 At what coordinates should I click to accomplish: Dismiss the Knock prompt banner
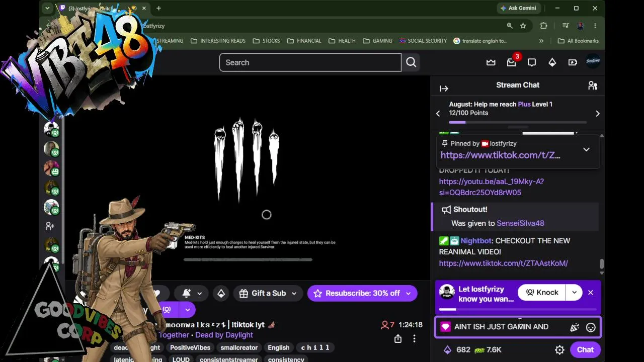591,293
